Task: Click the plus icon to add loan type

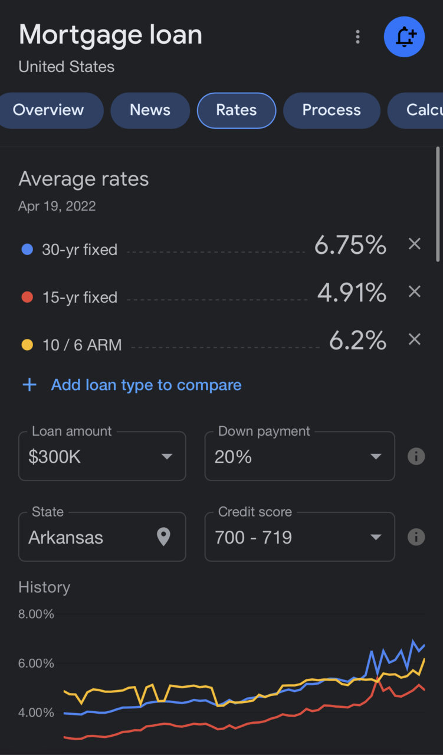Action: (x=29, y=385)
